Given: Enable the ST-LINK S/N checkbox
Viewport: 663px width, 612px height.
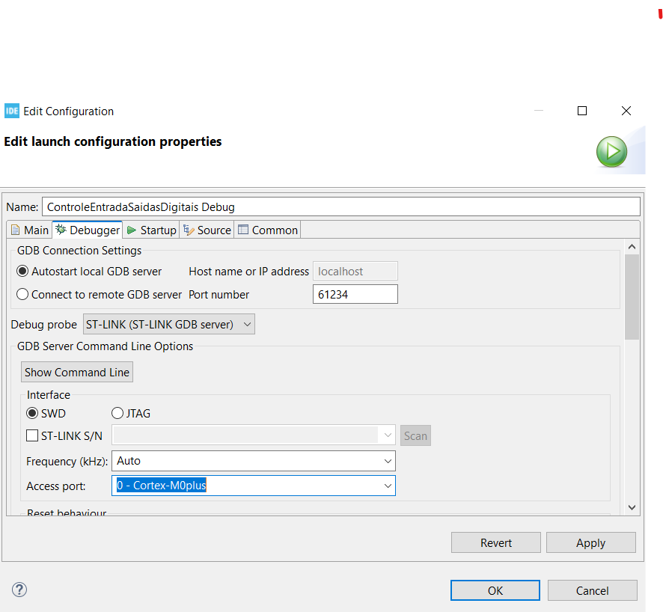Looking at the screenshot, I should tap(32, 435).
